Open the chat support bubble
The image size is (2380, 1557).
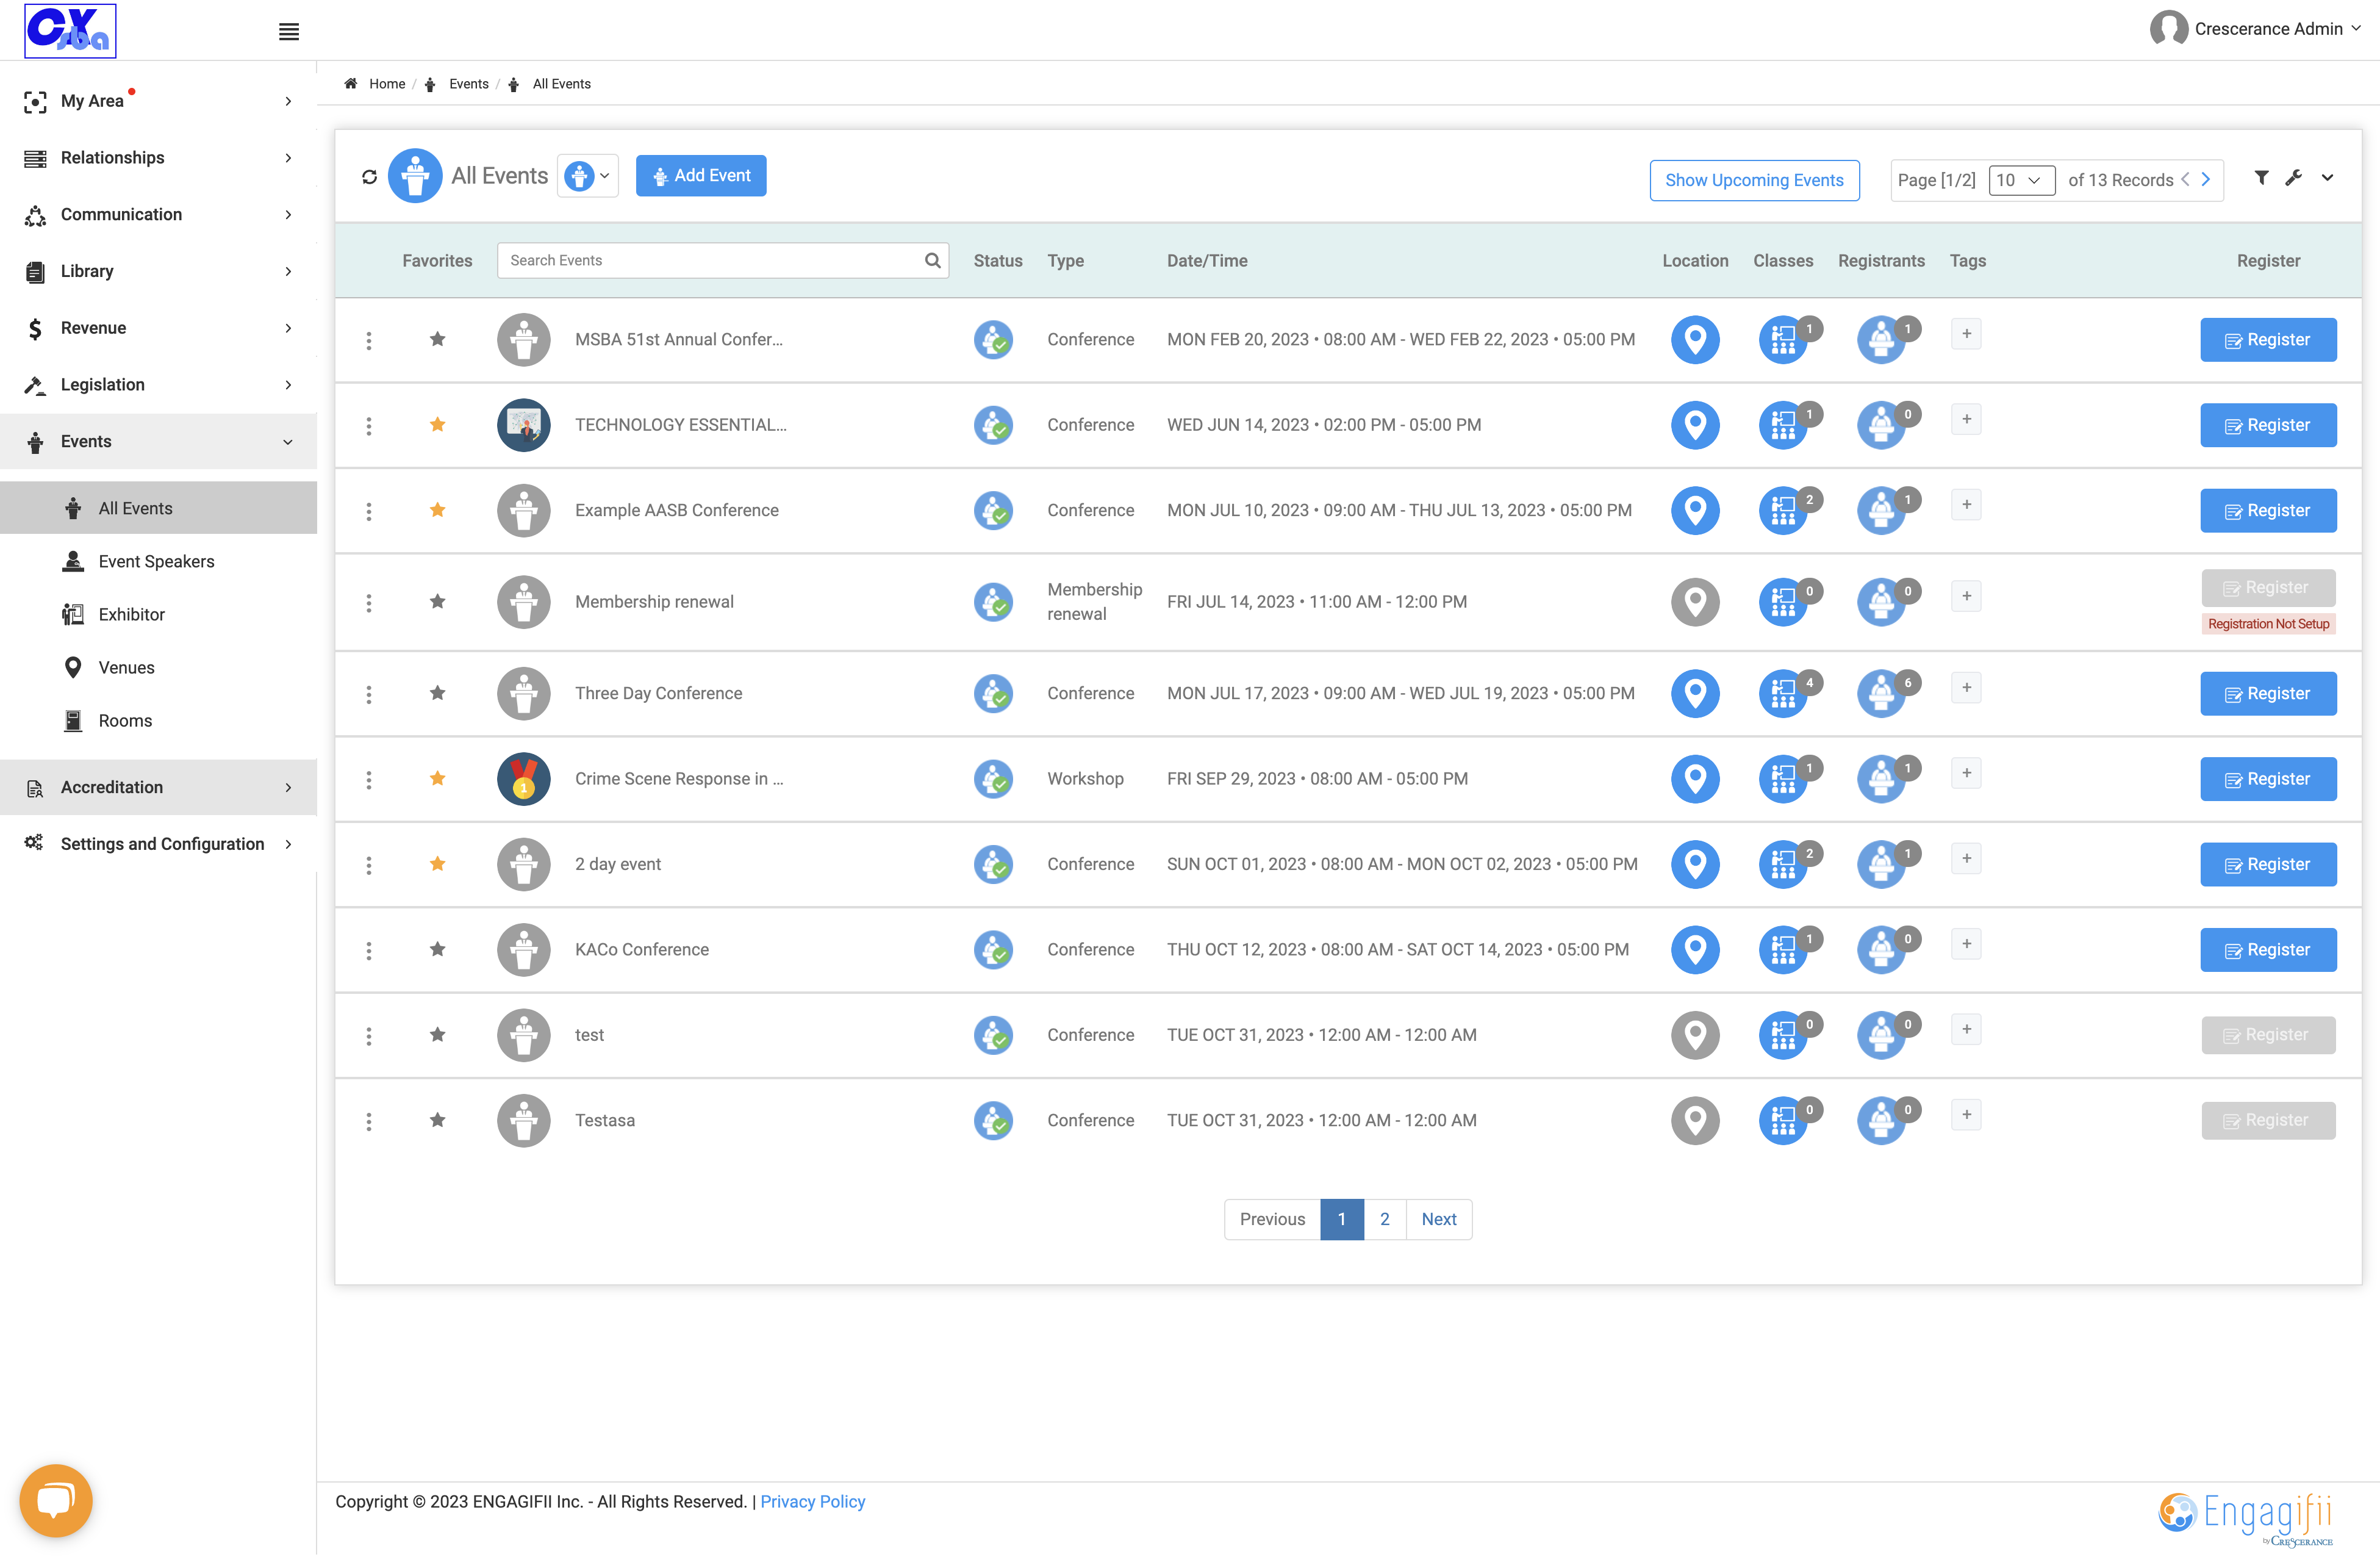tap(56, 1500)
